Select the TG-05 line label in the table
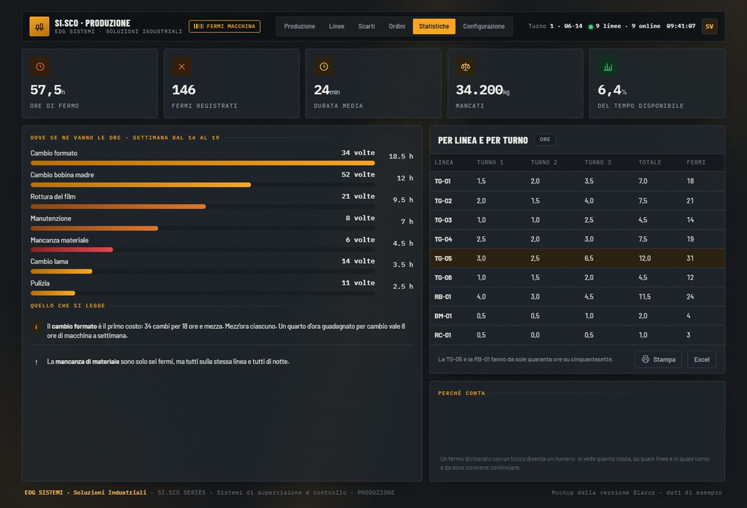Screen dimensions: 747x508 443,259
